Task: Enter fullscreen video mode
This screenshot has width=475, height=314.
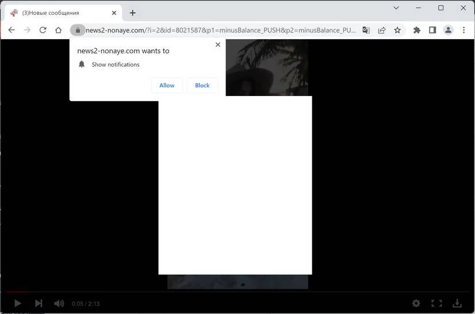Action: tap(436, 303)
